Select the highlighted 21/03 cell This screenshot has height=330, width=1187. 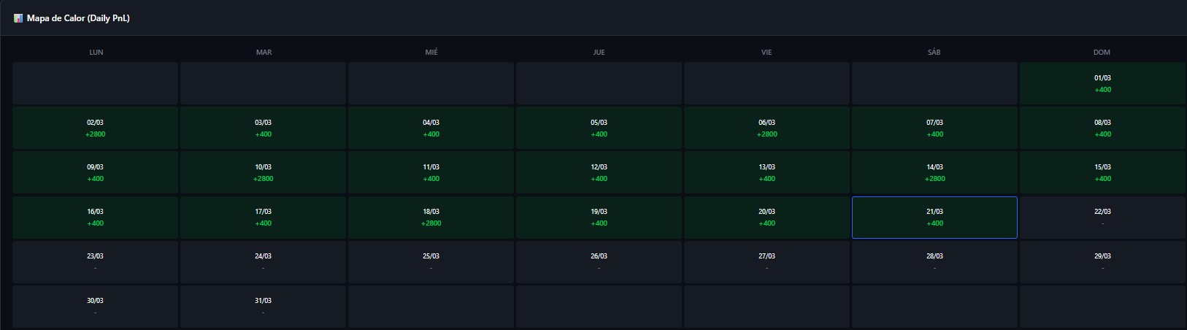pos(934,217)
